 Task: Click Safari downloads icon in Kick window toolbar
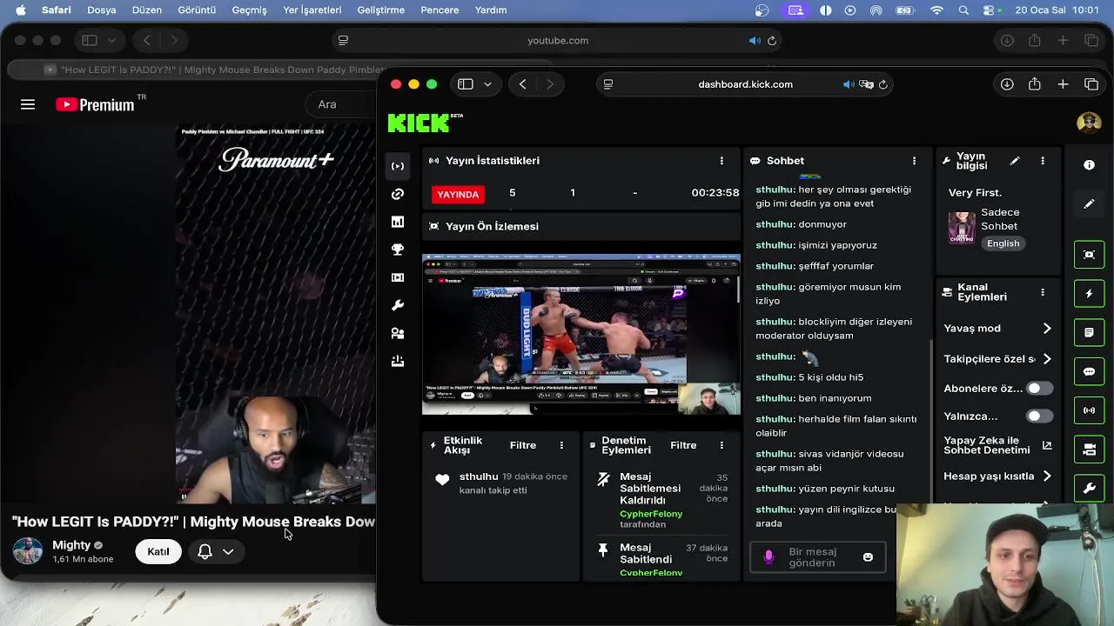1007,84
